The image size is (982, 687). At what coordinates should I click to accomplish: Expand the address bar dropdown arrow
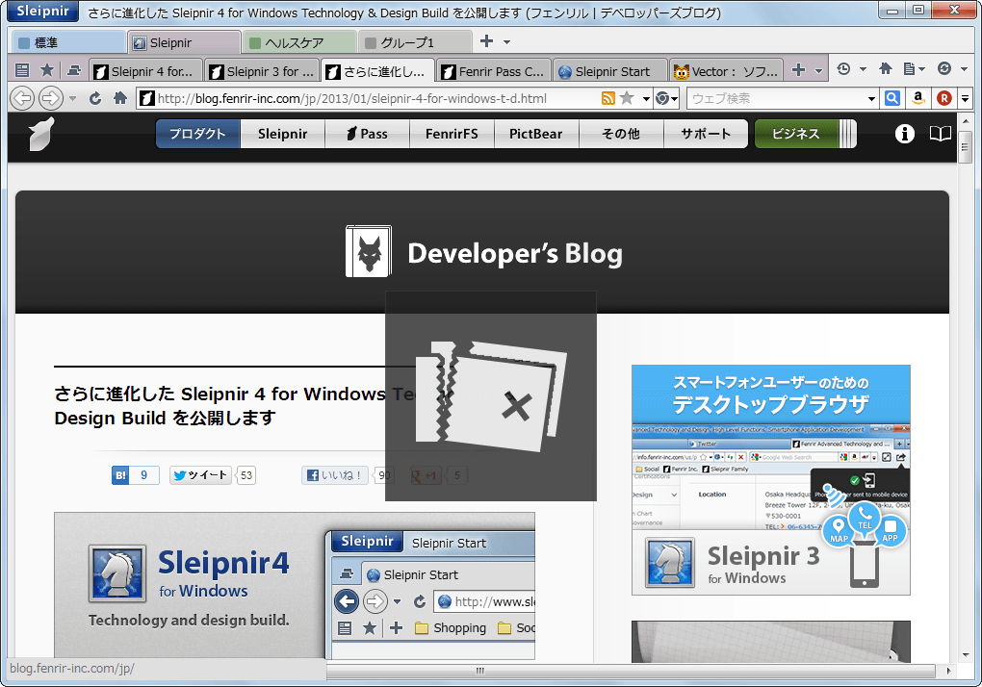(646, 99)
